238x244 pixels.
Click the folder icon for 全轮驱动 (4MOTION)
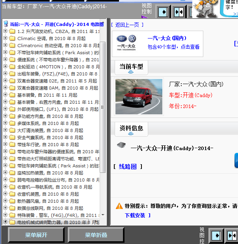click(12, 67)
